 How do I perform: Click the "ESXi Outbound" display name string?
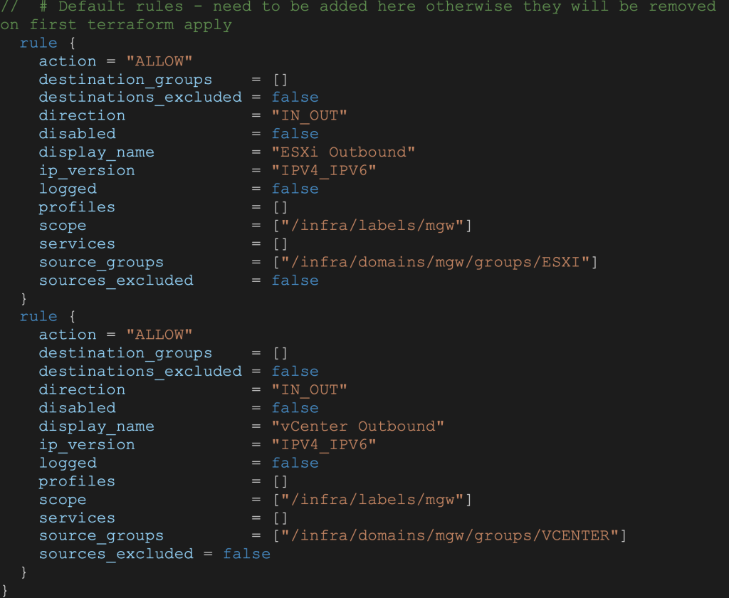tap(343, 152)
